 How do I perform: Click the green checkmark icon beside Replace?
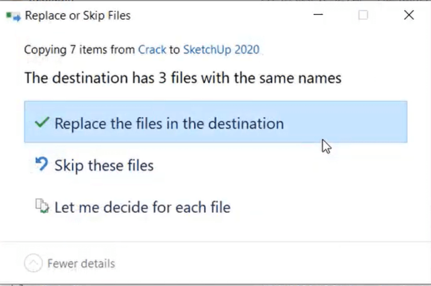pyautogui.click(x=42, y=123)
